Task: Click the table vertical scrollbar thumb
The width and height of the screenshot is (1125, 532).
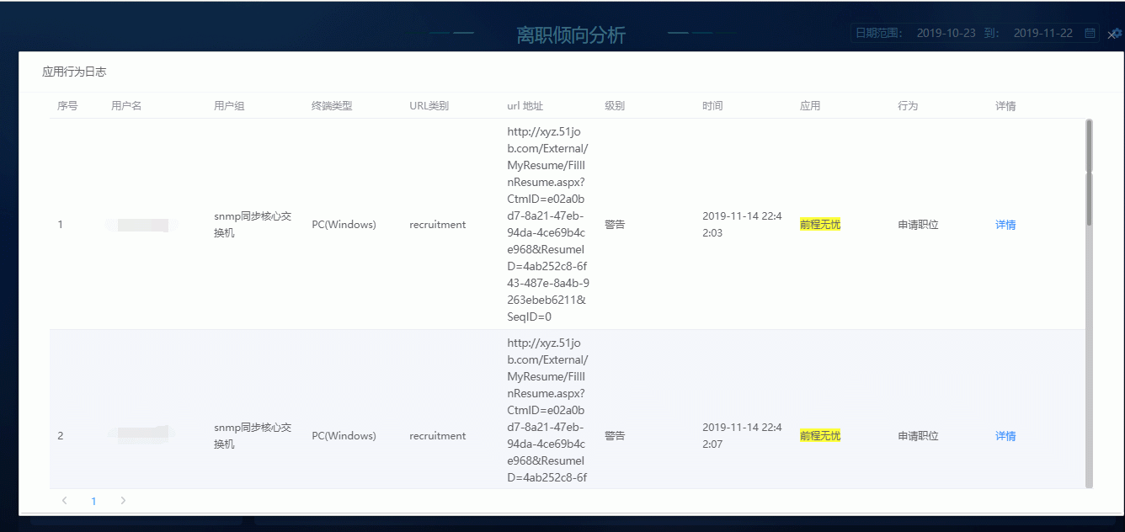Action: point(1089,173)
